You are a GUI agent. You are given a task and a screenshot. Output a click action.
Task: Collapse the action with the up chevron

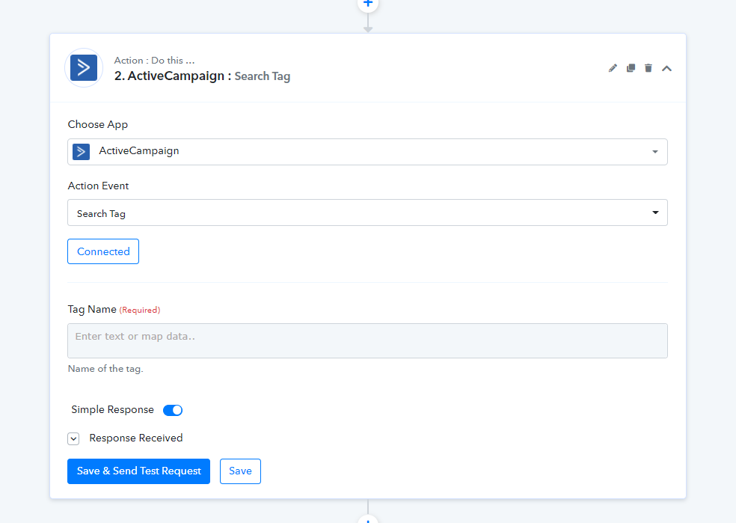click(x=666, y=69)
